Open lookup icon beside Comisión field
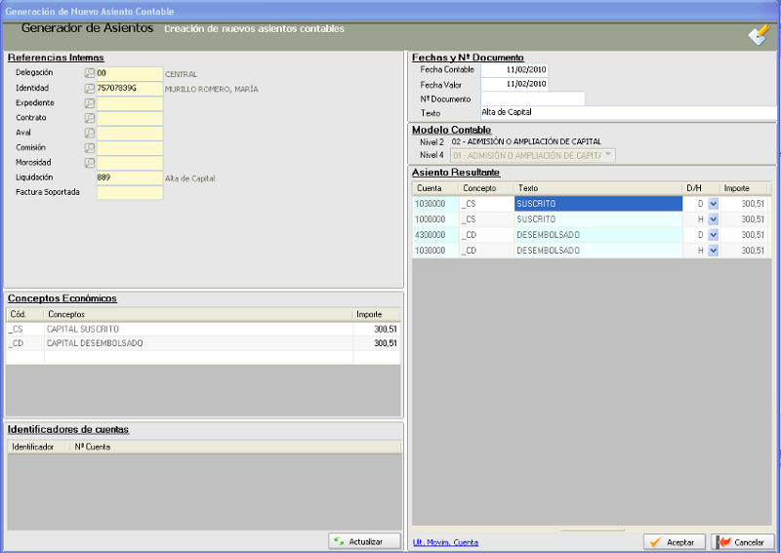This screenshot has width=781, height=553. (x=89, y=148)
